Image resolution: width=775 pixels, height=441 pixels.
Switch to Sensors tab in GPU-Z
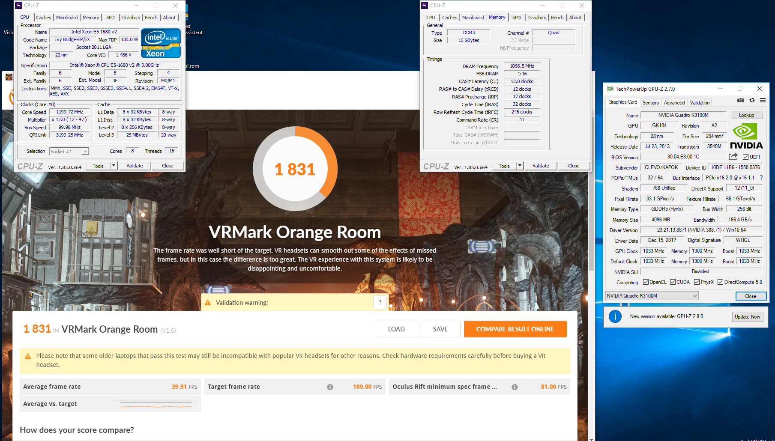tap(650, 103)
